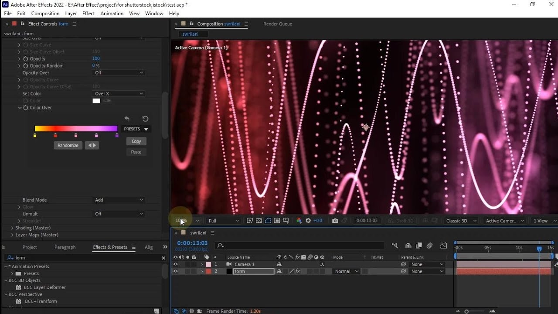Toggle the fx switch on the form layer
Viewport: 558px width, 314px height.
[298, 271]
